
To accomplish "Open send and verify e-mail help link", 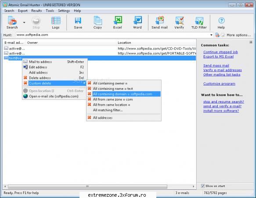I will point(222,106).
